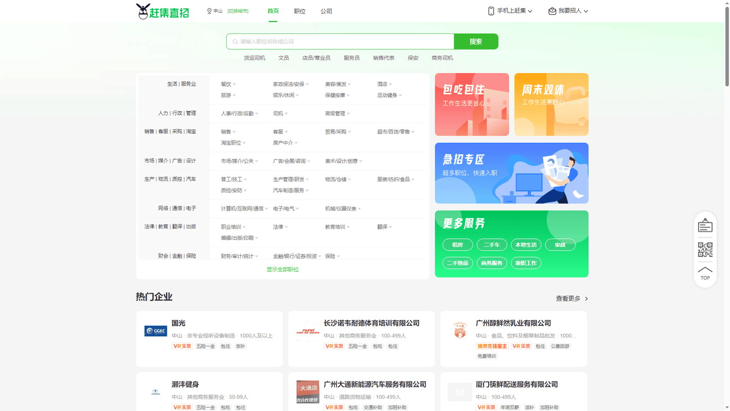This screenshot has height=411, width=730.
Task: Open the QR code icon in the sidebar
Action: click(705, 250)
